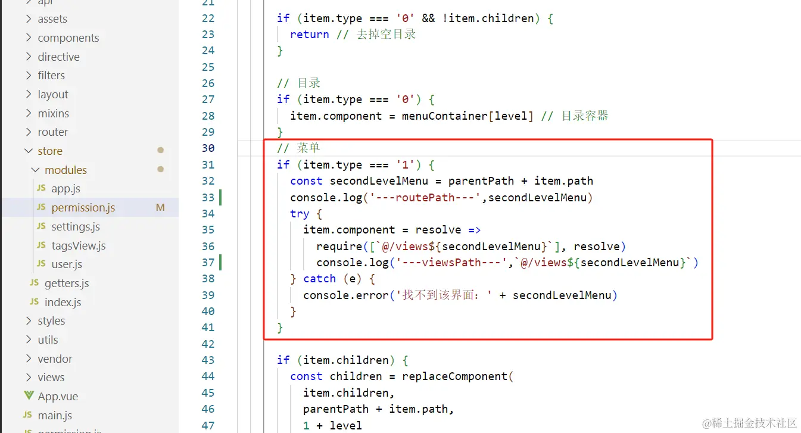Click the JS icon beside getters.js
801x433 pixels.
pos(34,283)
